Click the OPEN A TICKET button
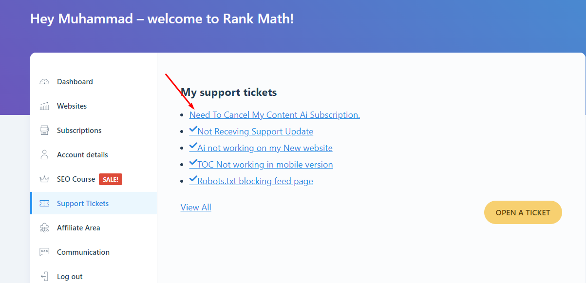Viewport: 586px width, 283px height. [x=523, y=213]
